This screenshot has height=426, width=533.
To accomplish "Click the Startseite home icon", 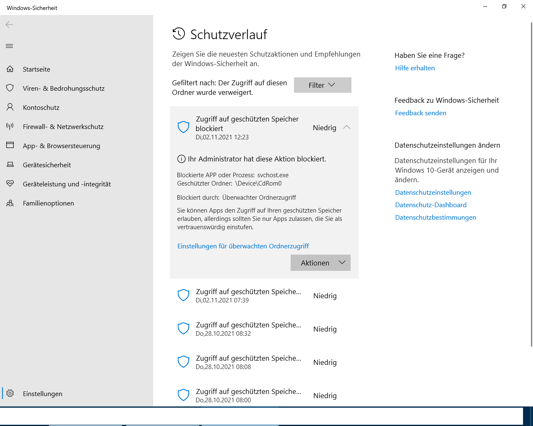I will pyautogui.click(x=10, y=69).
